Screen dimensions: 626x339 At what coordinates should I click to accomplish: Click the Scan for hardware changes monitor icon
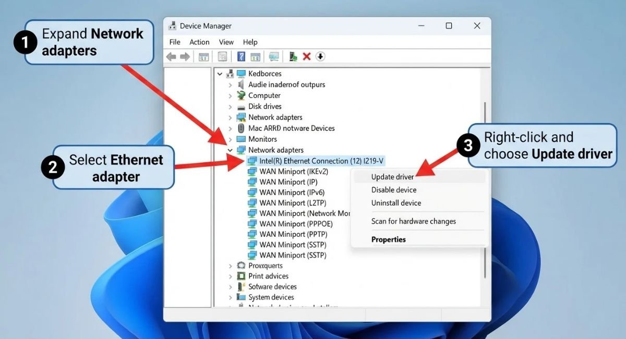[274, 56]
